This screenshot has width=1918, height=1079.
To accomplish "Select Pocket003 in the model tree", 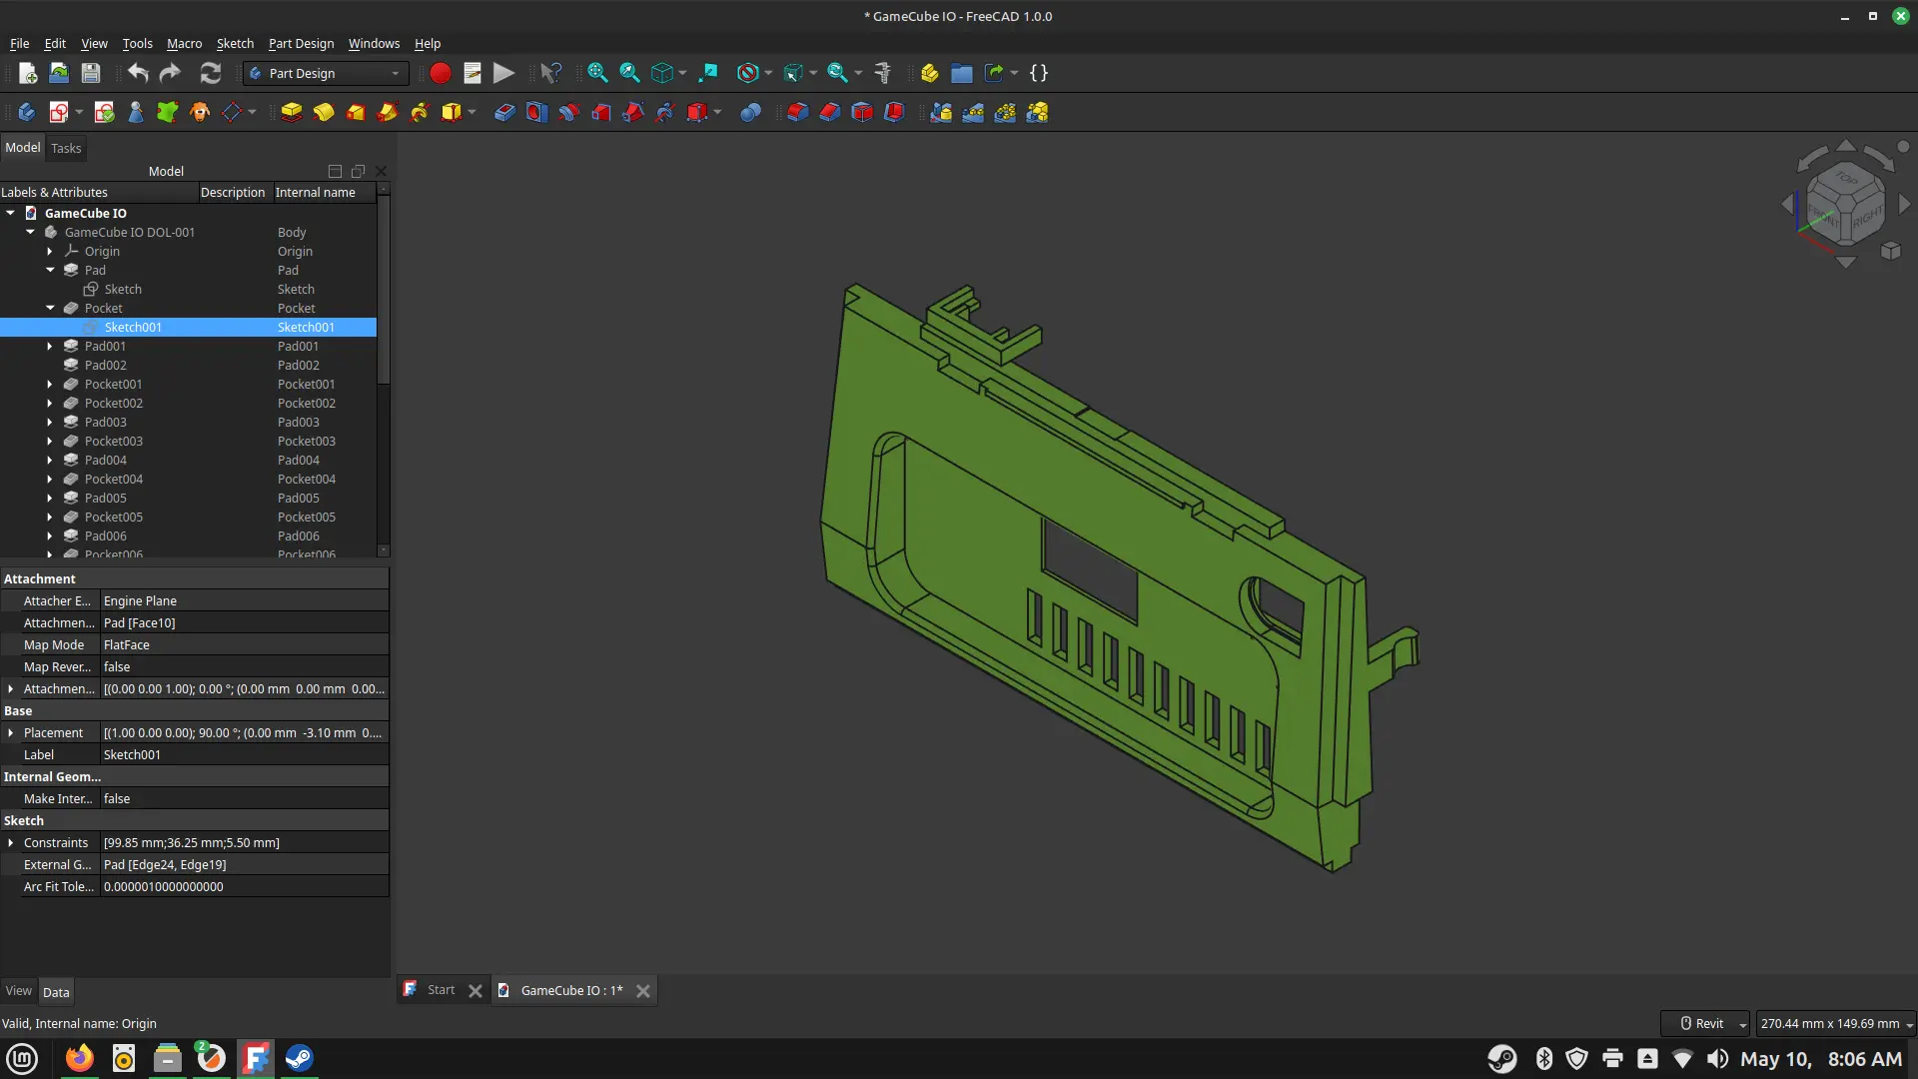I will pos(113,441).
